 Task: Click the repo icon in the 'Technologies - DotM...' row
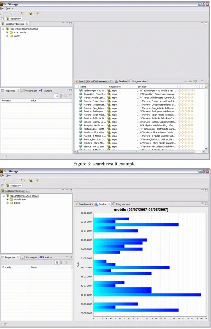click(x=109, y=129)
